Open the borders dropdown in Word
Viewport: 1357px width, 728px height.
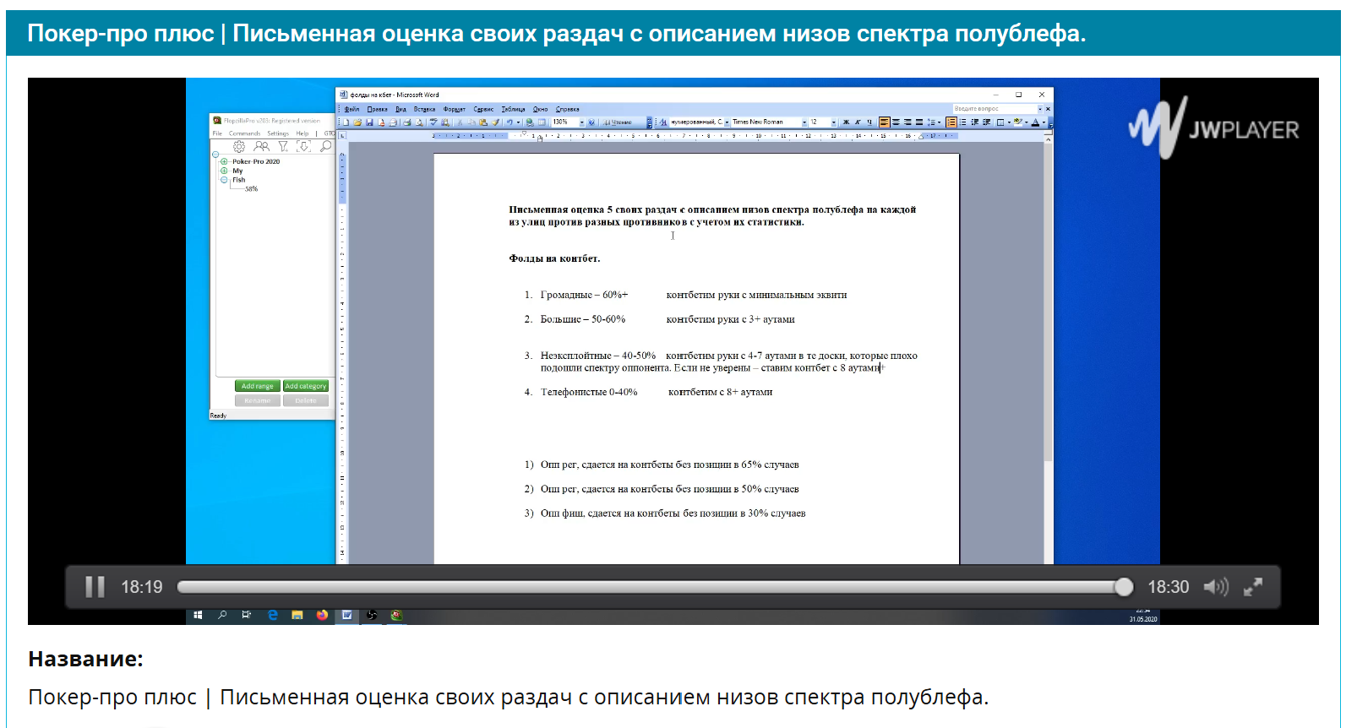pos(1009,122)
